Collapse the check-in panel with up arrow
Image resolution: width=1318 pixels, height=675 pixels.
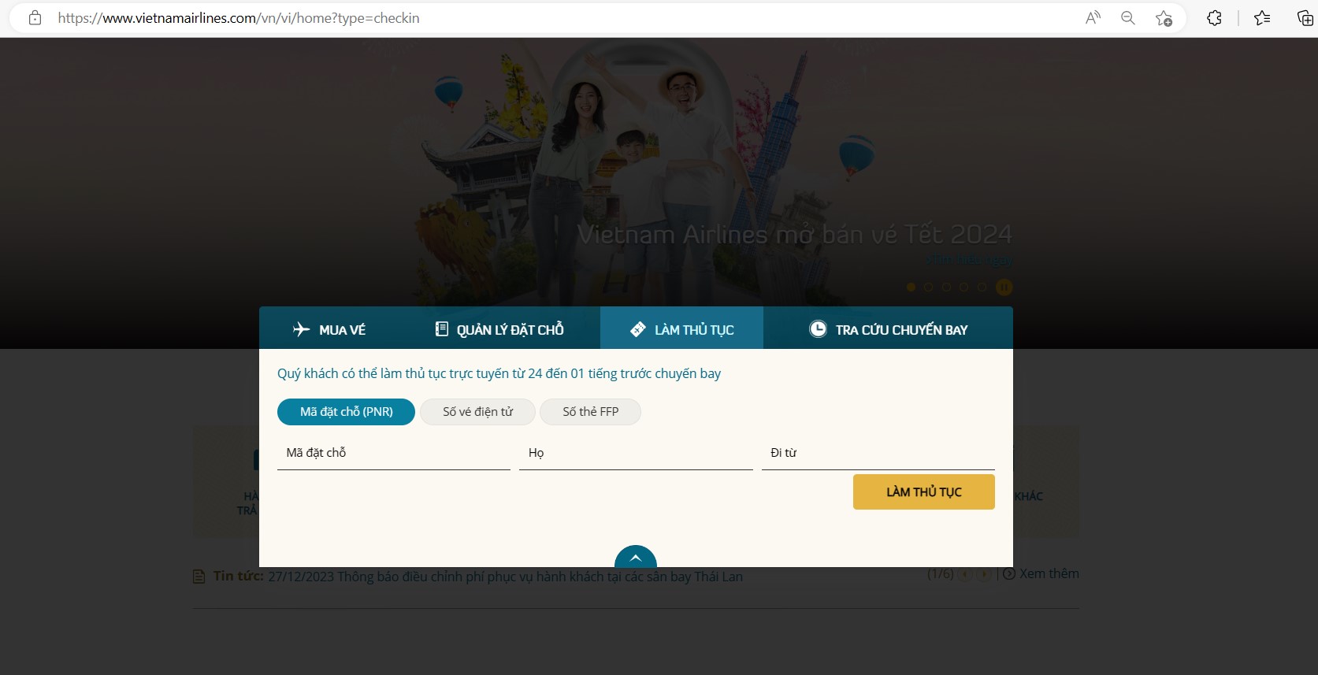coord(636,557)
